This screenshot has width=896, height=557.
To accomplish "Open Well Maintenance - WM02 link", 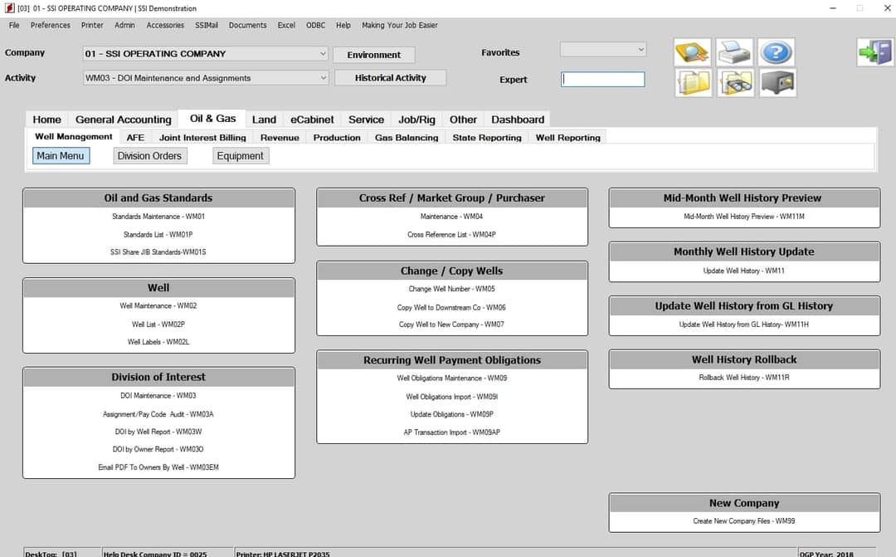I will (x=158, y=306).
